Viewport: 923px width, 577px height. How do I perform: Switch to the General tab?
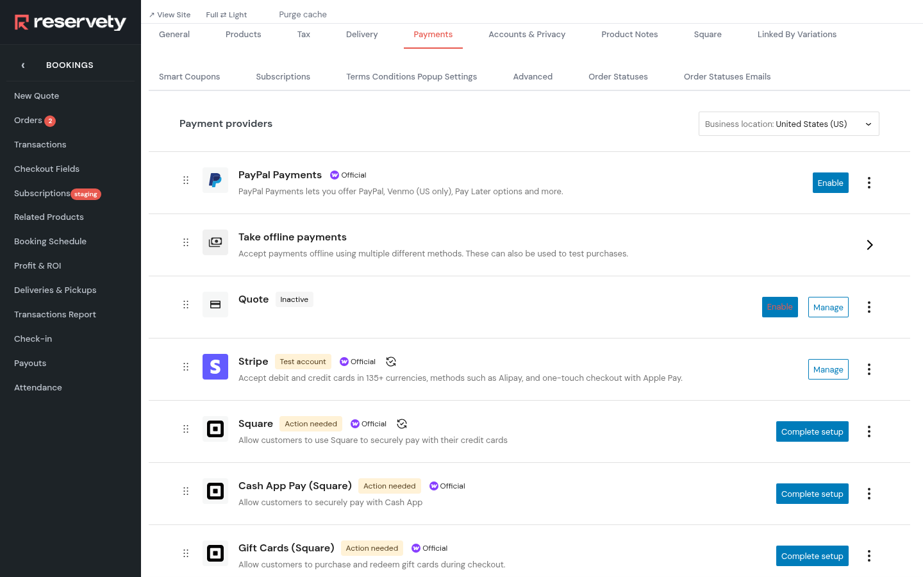[174, 35]
